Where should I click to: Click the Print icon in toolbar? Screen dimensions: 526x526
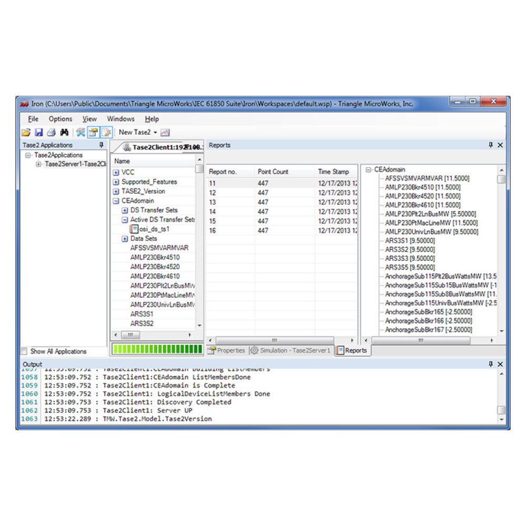[x=52, y=133]
